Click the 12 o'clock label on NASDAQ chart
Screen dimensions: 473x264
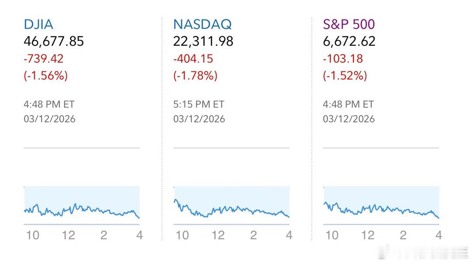218,235
